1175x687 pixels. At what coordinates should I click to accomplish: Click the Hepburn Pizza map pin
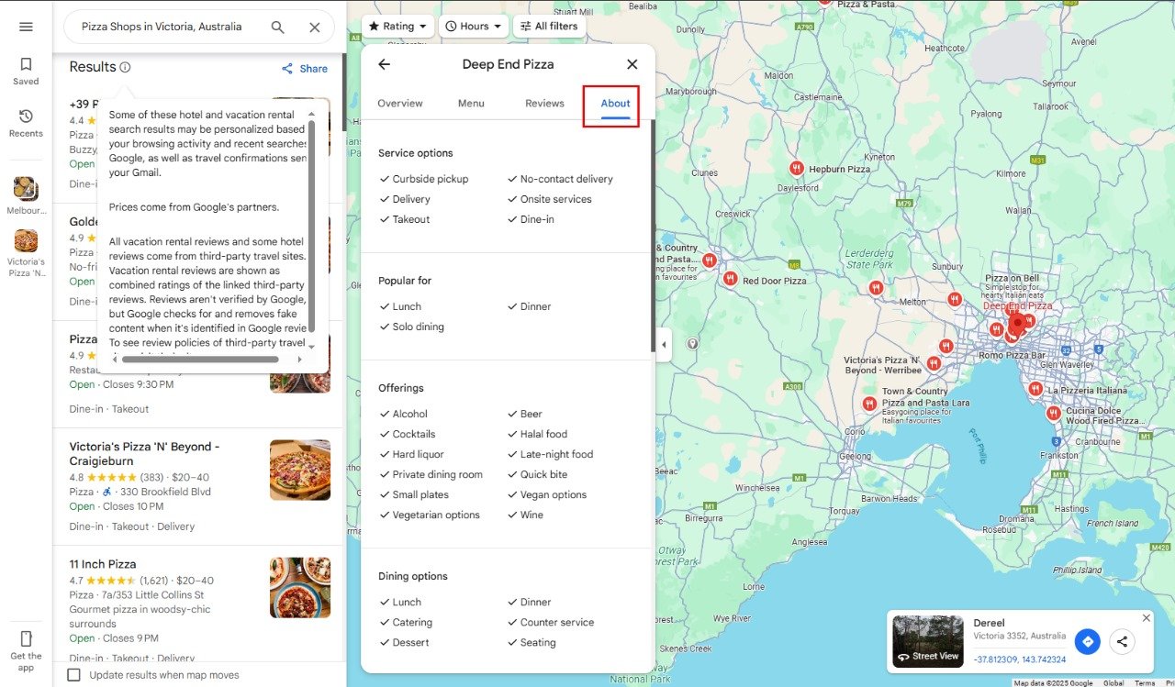796,169
